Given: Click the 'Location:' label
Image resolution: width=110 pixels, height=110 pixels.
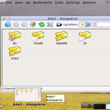Looking at the screenshot, I should (70, 24).
